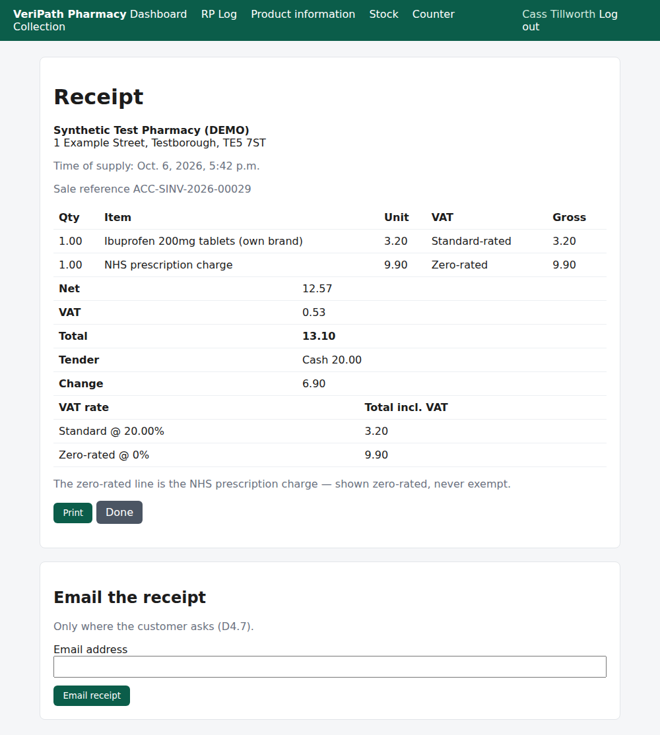Screen dimensions: 660x735
Task: Click the Standard @ 20.00% rate row
Action: [x=330, y=431]
